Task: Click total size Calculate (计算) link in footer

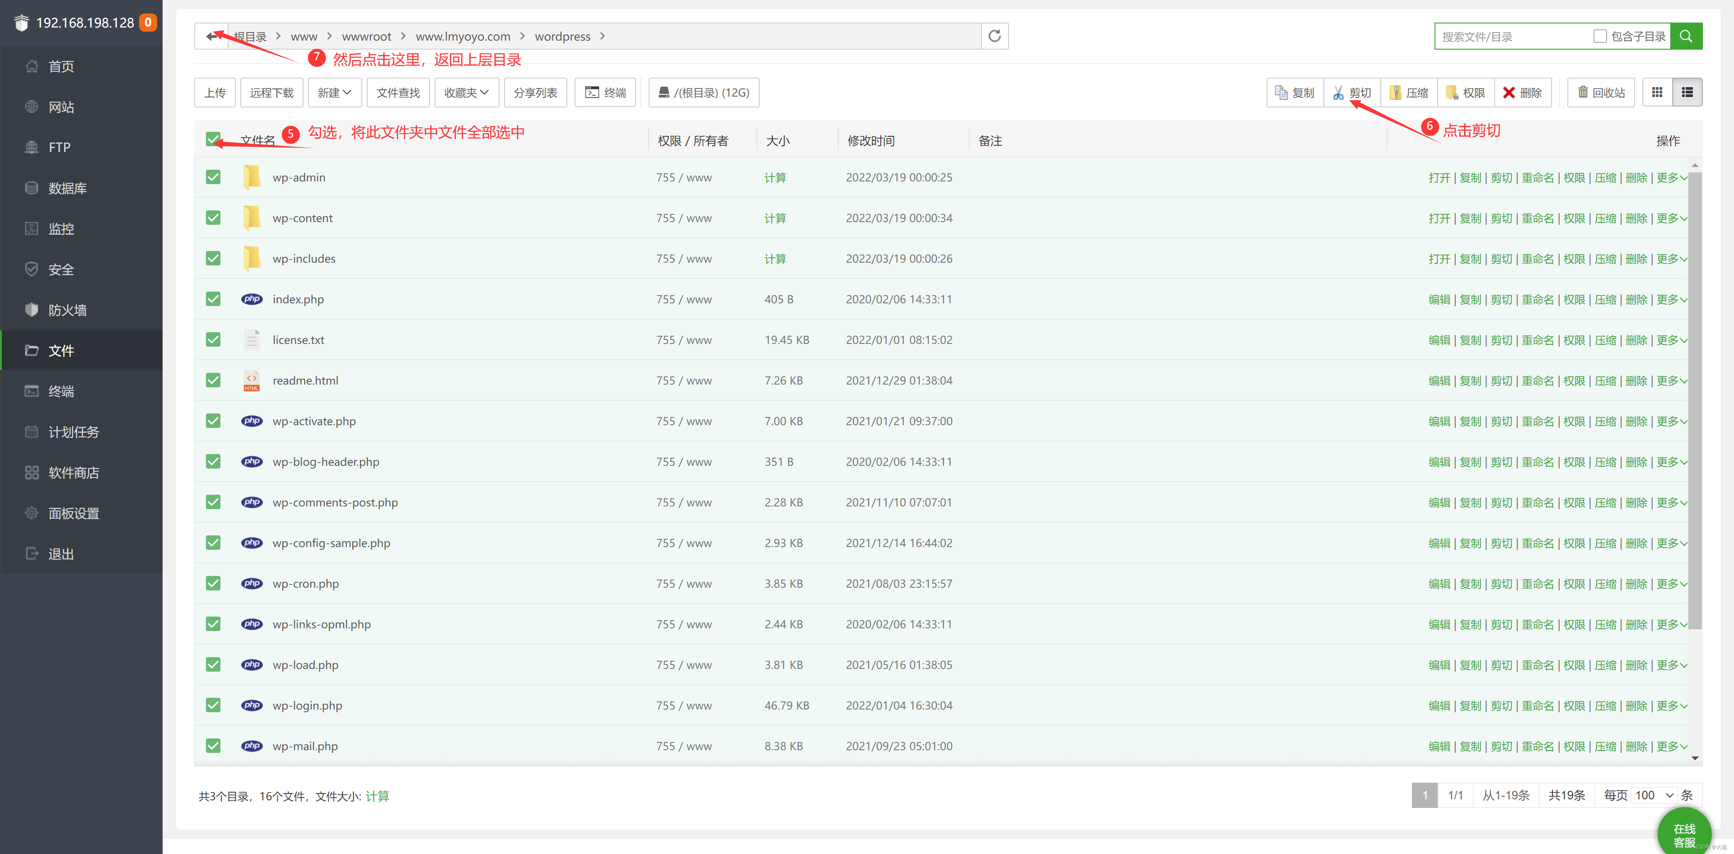Action: (377, 796)
